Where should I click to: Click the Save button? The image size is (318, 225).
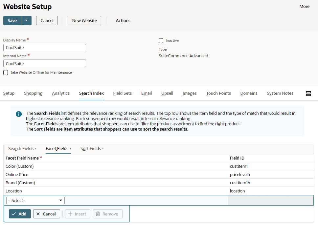[x=12, y=20]
